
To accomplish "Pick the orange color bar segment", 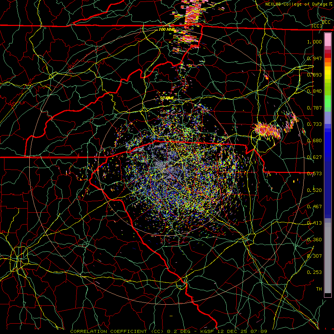I will 328,64.
